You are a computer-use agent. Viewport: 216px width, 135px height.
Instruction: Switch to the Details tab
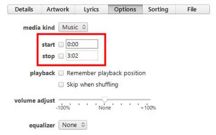[x=25, y=9]
